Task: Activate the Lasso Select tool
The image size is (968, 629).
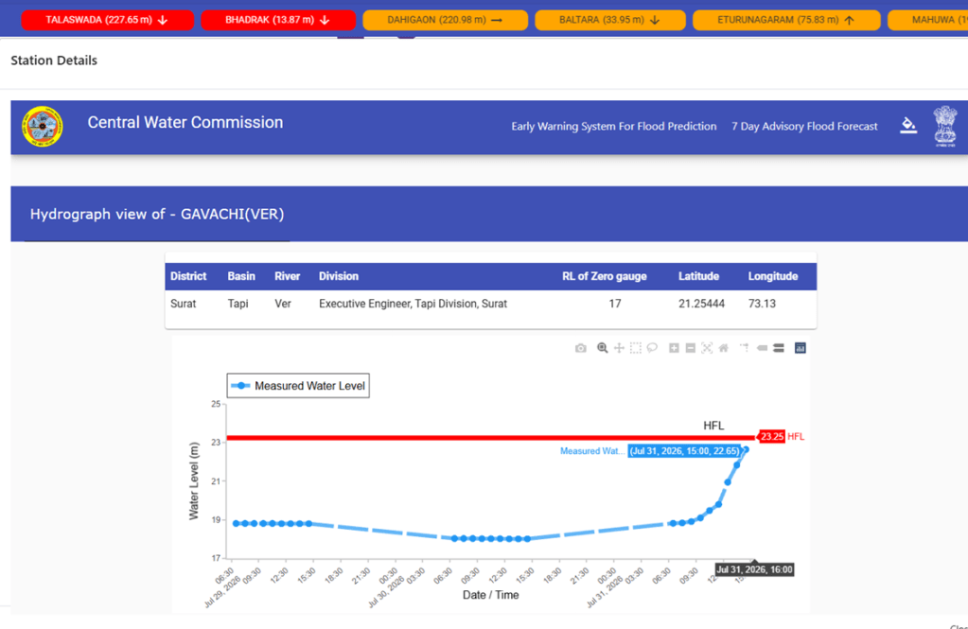Action: tap(652, 348)
